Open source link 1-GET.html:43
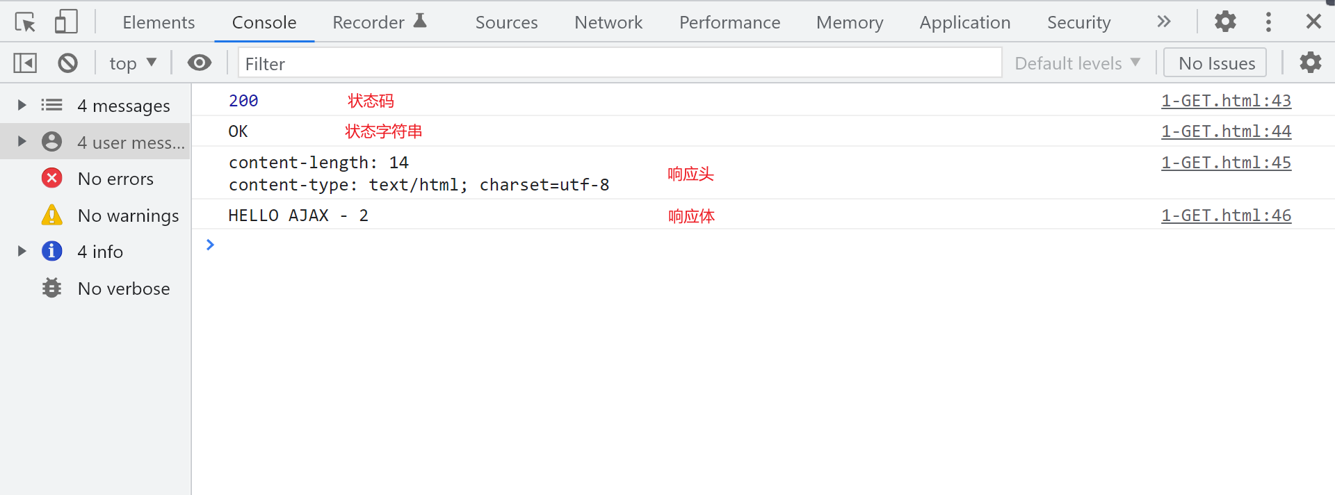This screenshot has height=495, width=1335. point(1226,101)
